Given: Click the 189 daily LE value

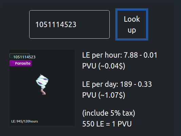Looking at the screenshot, I should (x=126, y=84).
